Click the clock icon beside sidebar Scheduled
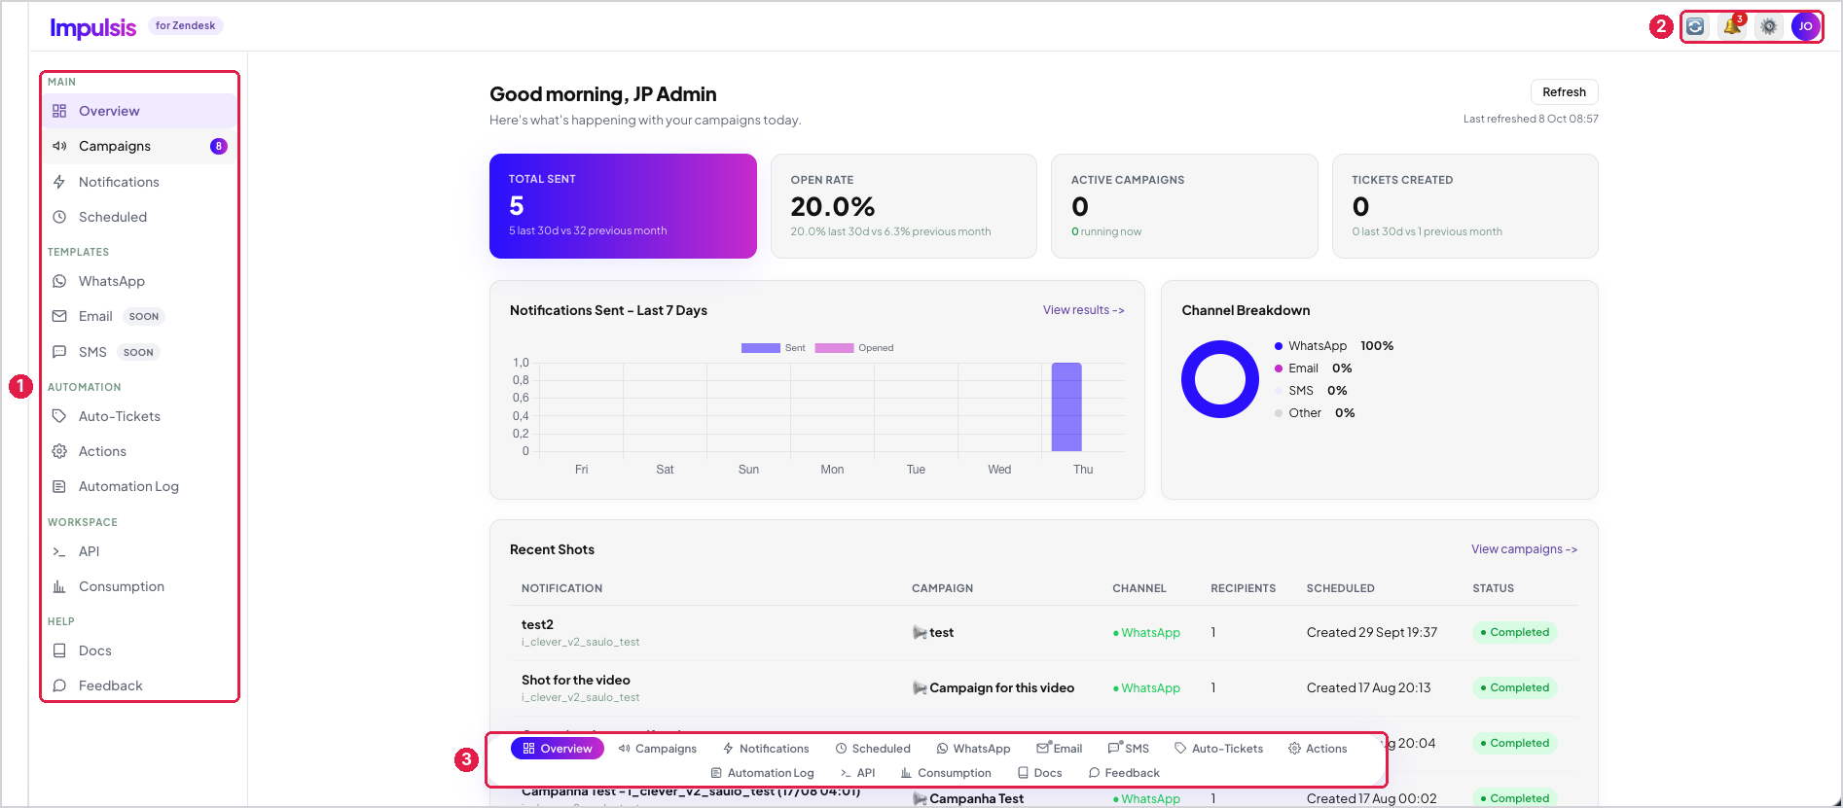 (59, 217)
